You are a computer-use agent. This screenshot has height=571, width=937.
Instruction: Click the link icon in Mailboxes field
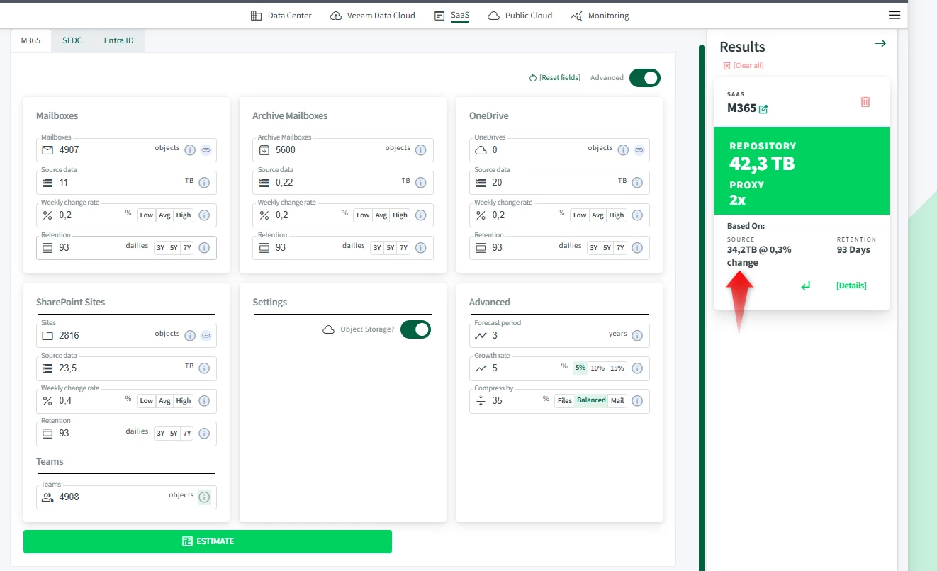pos(206,150)
